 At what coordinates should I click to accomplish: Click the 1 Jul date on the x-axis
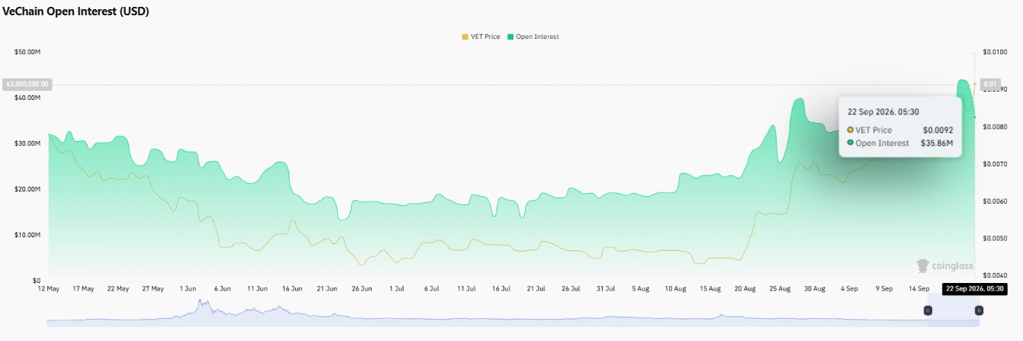397,289
